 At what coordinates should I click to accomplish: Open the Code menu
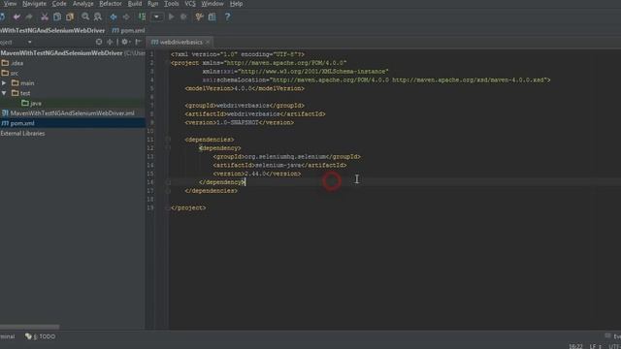click(x=59, y=4)
